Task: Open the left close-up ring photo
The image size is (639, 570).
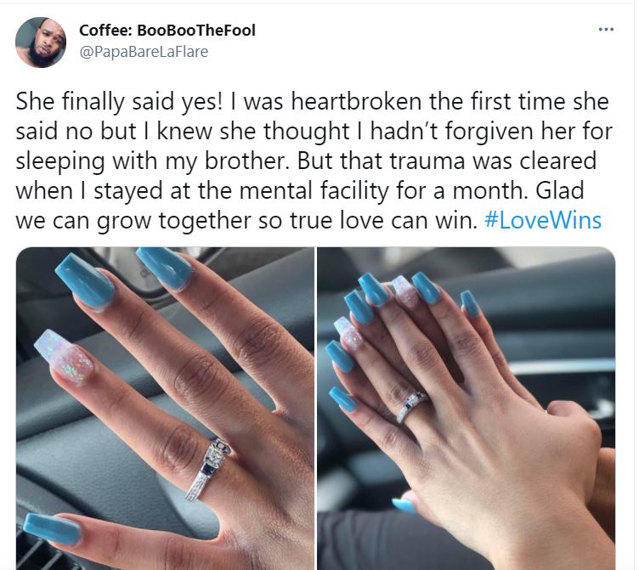Action: 165,409
